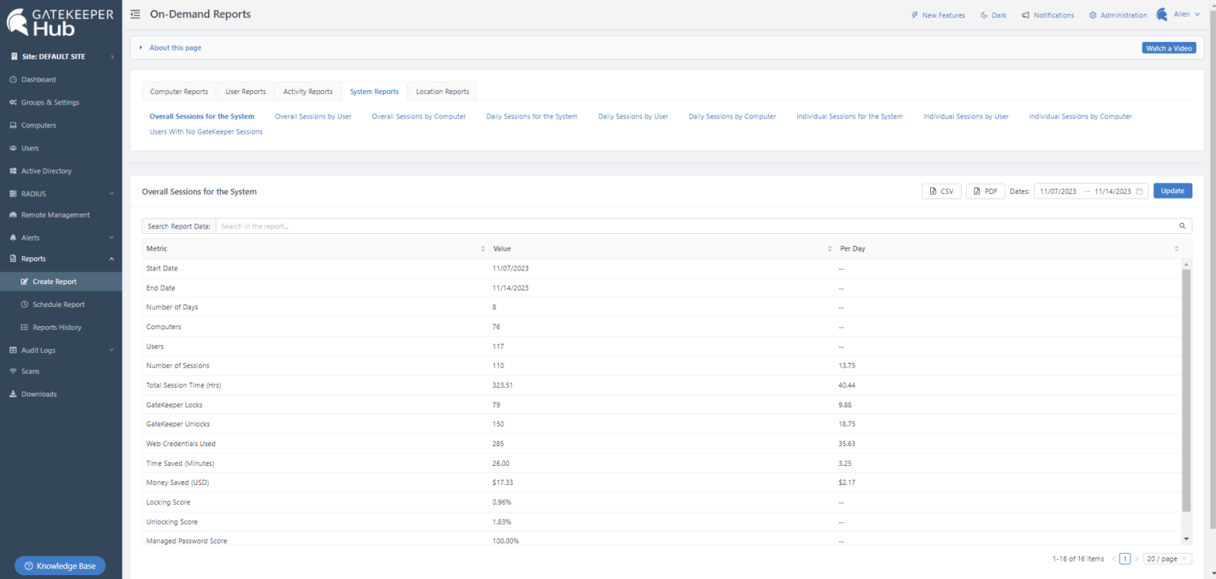1216x579 pixels.
Task: Export report as CSV
Action: (941, 191)
